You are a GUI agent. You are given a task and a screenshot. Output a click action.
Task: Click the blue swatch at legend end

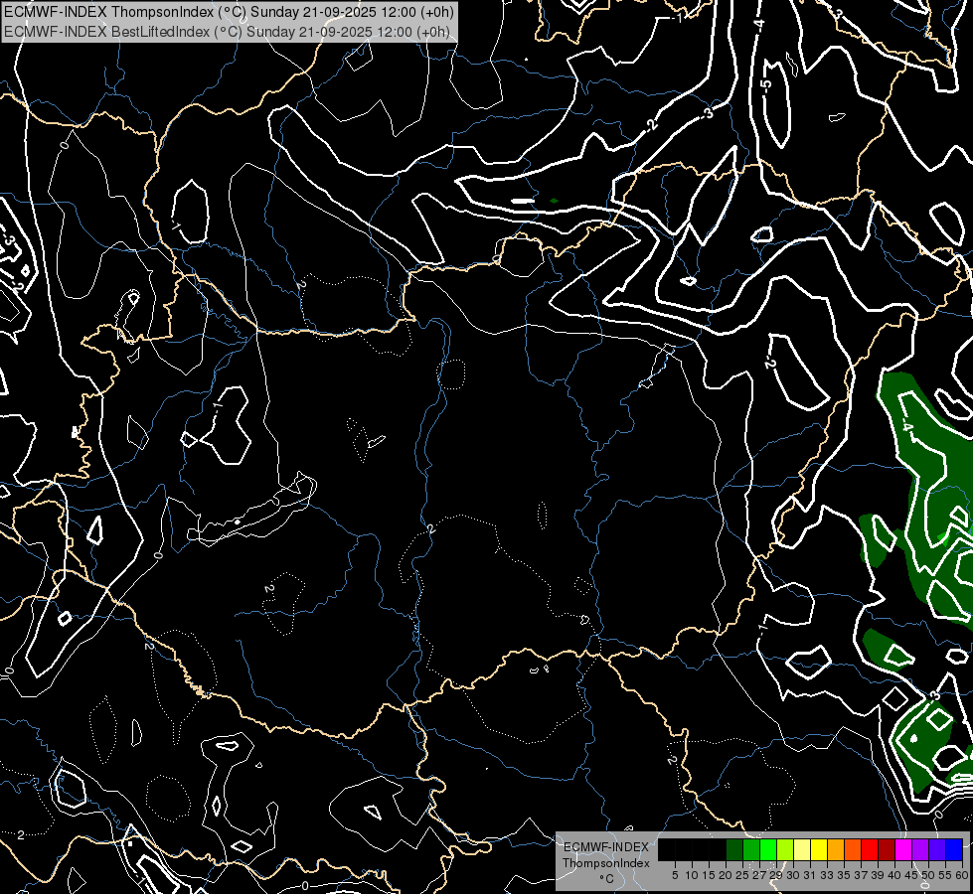click(x=954, y=849)
